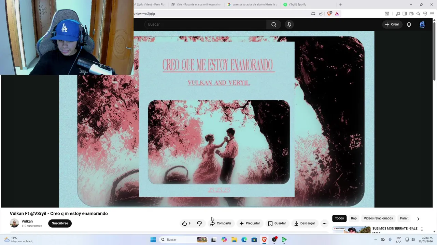The width and height of the screenshot is (437, 245).
Task: Open the Brave VPN shield icon
Action: (425, 14)
